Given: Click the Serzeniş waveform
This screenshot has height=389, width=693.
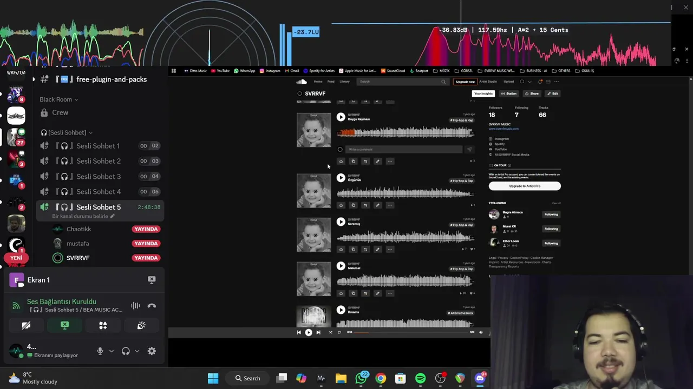Looking at the screenshot, I should point(405,237).
